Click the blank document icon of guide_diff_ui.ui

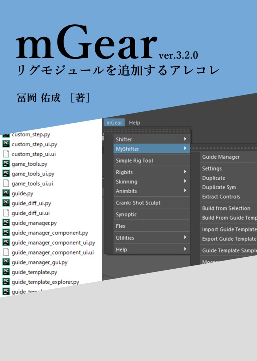(6, 213)
